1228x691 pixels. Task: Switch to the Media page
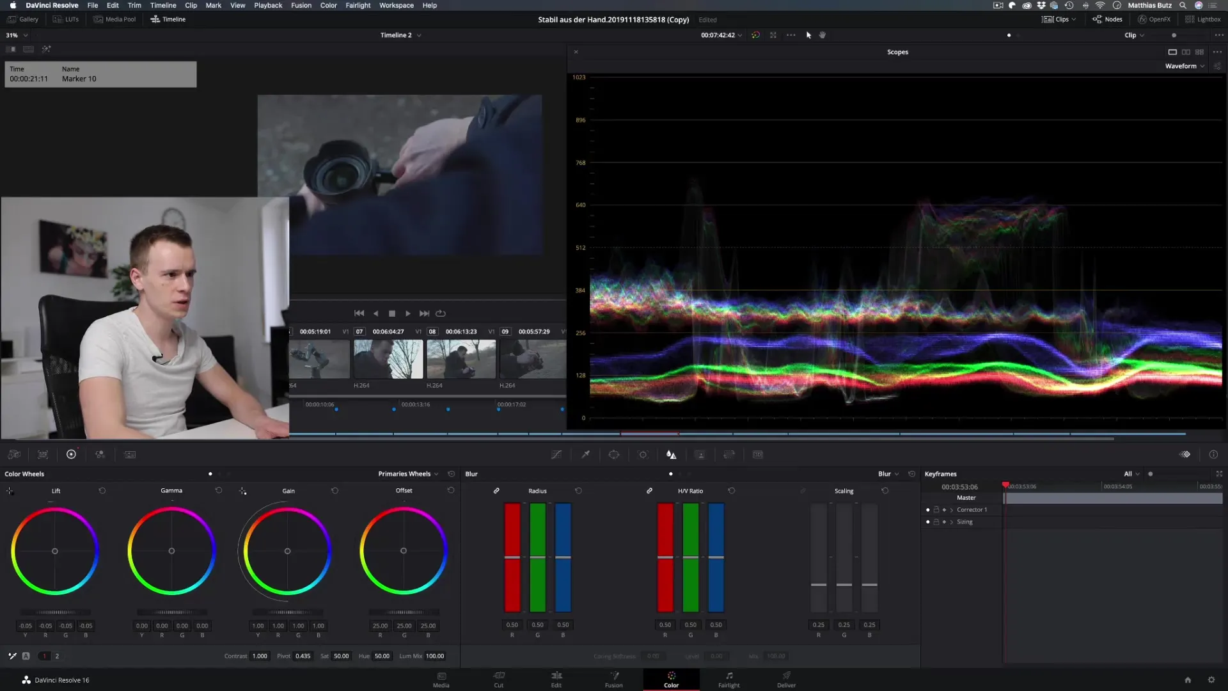[x=441, y=679]
